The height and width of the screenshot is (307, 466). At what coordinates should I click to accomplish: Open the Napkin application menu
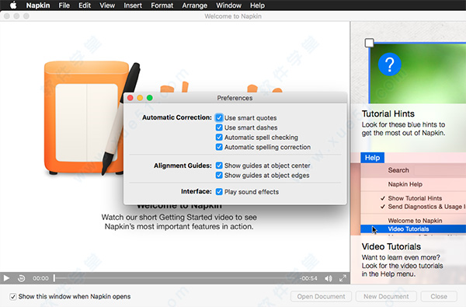tap(38, 5)
